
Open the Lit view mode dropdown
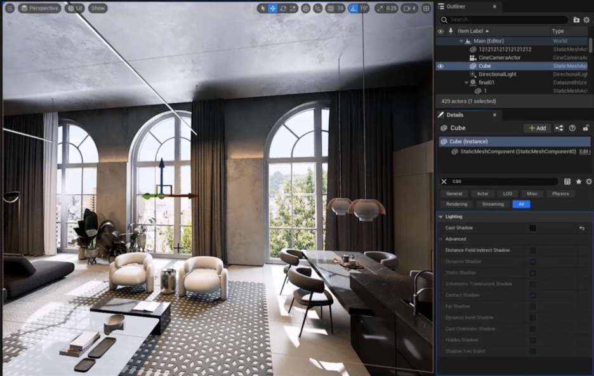[x=75, y=8]
